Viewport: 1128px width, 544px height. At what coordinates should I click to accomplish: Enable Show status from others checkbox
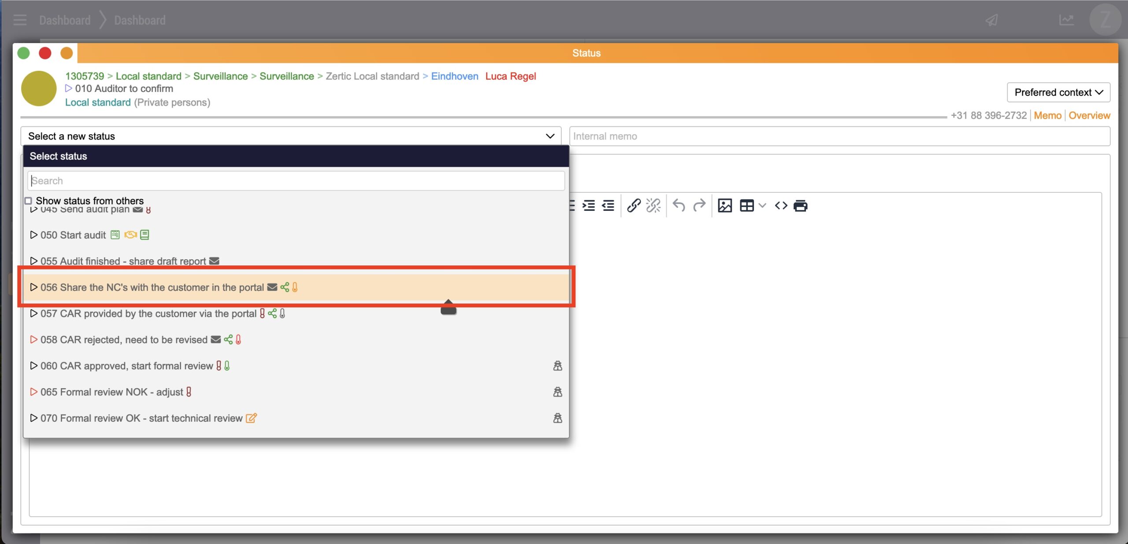pyautogui.click(x=28, y=201)
